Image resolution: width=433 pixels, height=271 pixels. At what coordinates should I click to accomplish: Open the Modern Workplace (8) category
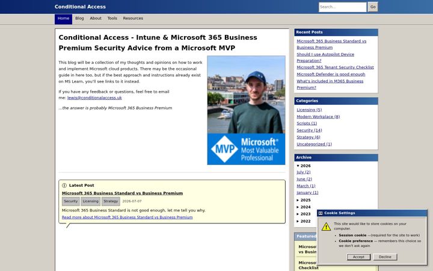(318, 117)
